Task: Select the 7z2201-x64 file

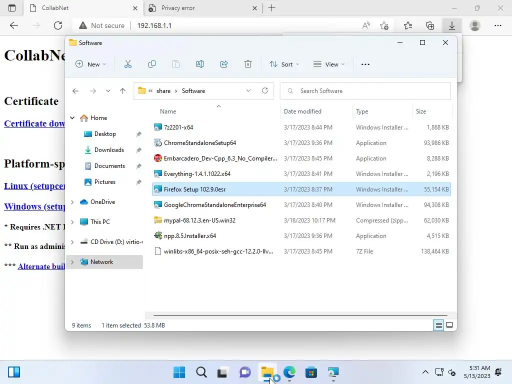Action: pyautogui.click(x=301, y=127)
